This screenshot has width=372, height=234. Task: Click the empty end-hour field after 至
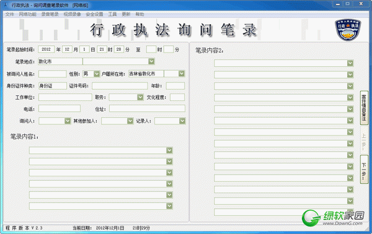[151, 50]
